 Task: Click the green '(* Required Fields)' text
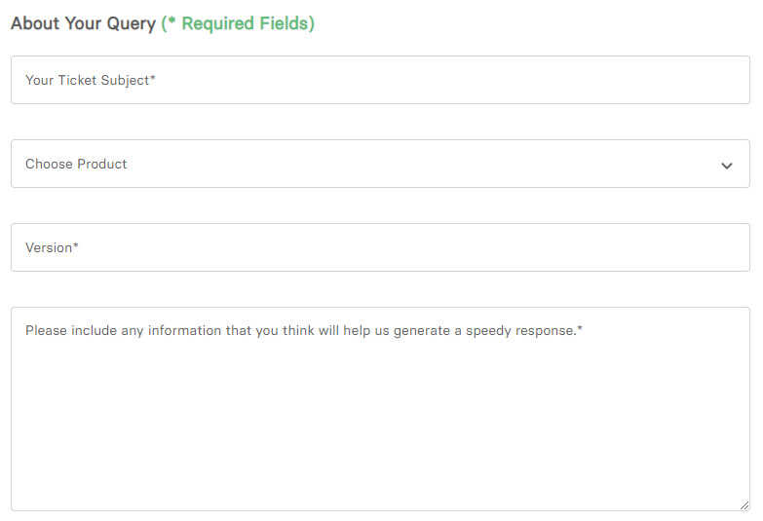tap(238, 23)
